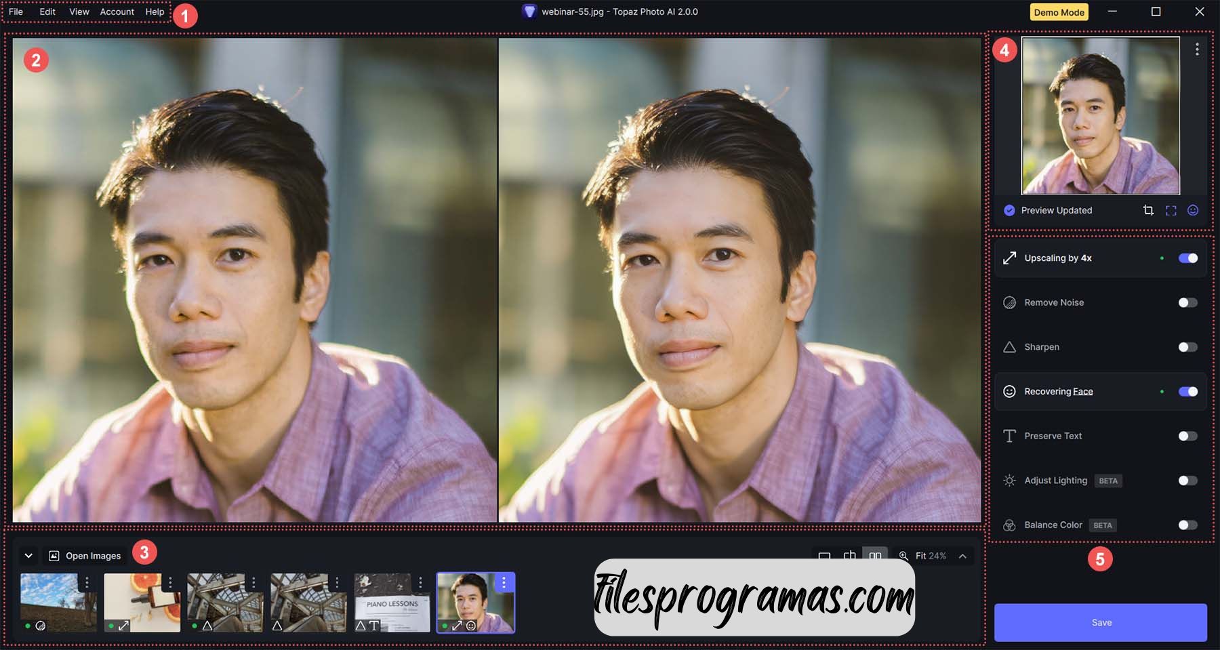The height and width of the screenshot is (650, 1220).
Task: Click BETA badge next to Adjust Lighting
Action: click(1108, 481)
